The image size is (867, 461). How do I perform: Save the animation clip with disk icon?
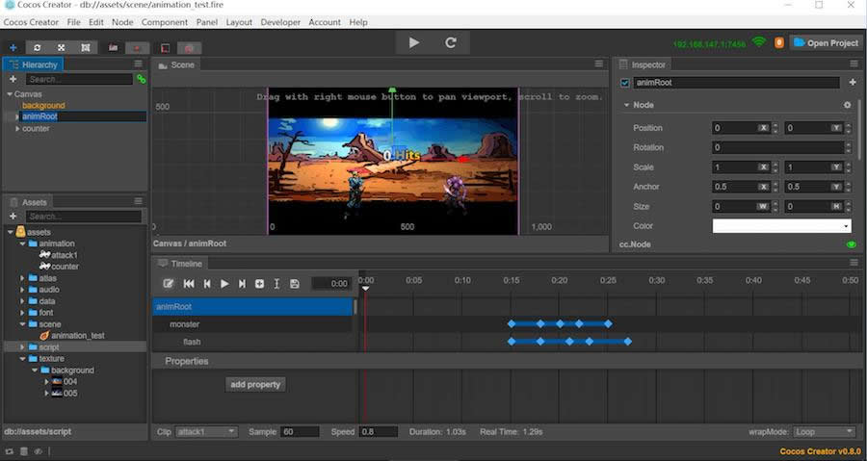[295, 284]
